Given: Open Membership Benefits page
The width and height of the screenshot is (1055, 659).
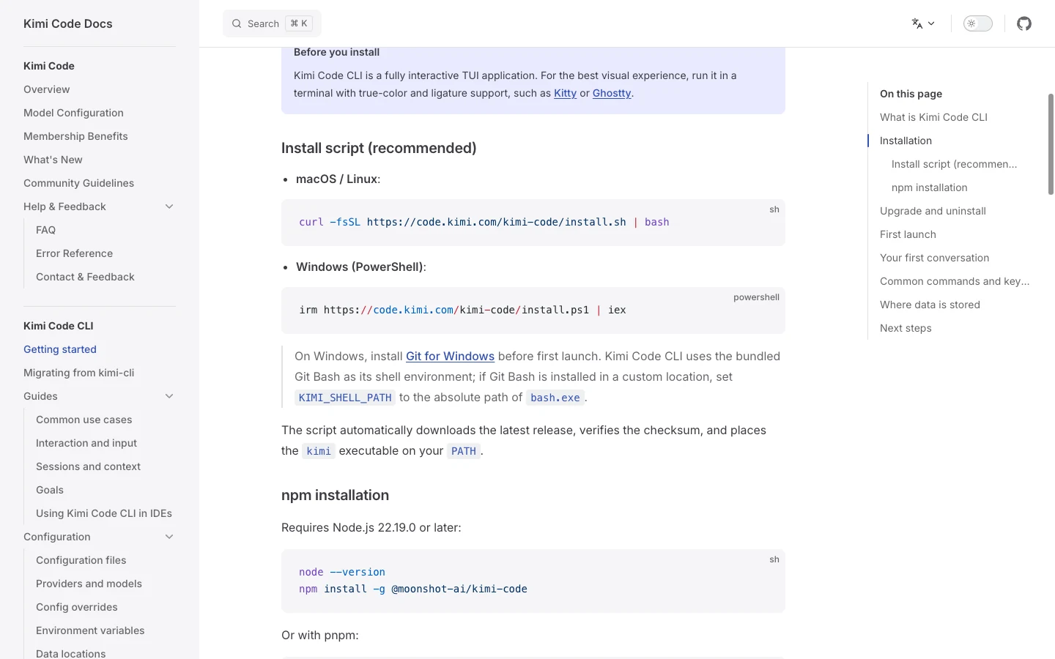Looking at the screenshot, I should tap(75, 136).
